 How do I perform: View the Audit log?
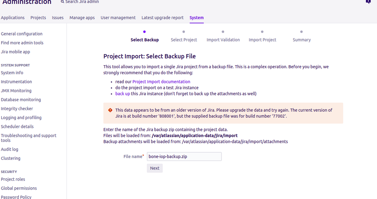pyautogui.click(x=9, y=149)
